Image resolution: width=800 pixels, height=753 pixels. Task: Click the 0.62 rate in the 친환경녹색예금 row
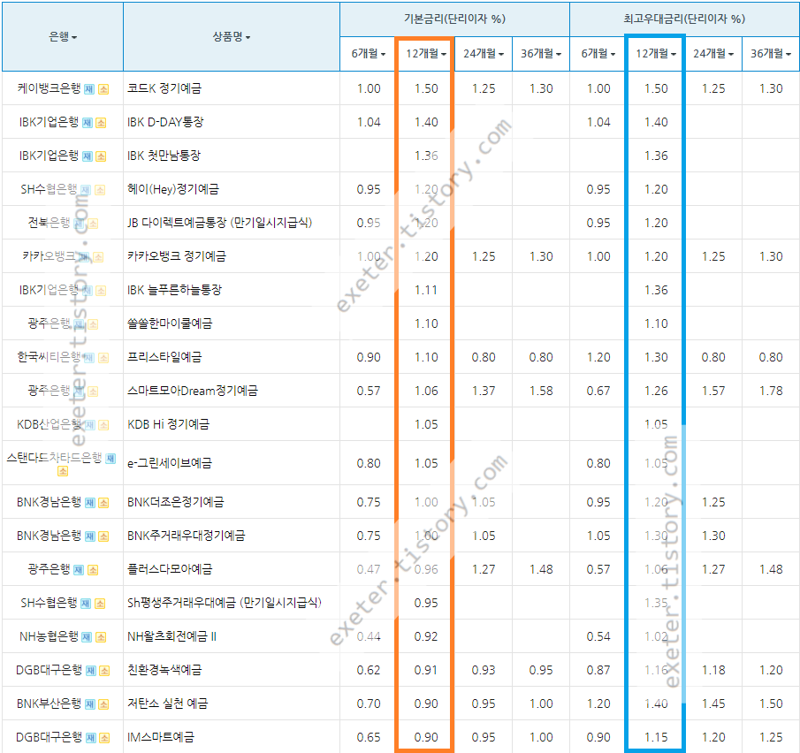(369, 670)
